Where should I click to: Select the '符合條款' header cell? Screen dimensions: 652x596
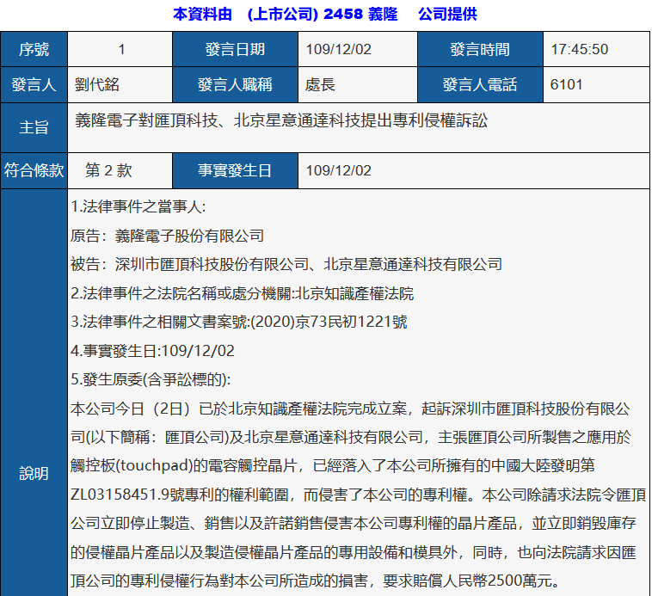point(34,170)
